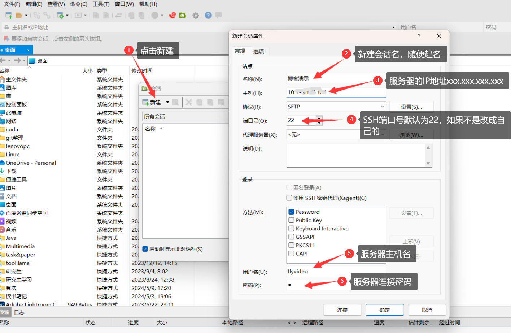Viewport: 511px width, 333px height.
Task: Open the 工具(T) menu
Action: pos(101,4)
